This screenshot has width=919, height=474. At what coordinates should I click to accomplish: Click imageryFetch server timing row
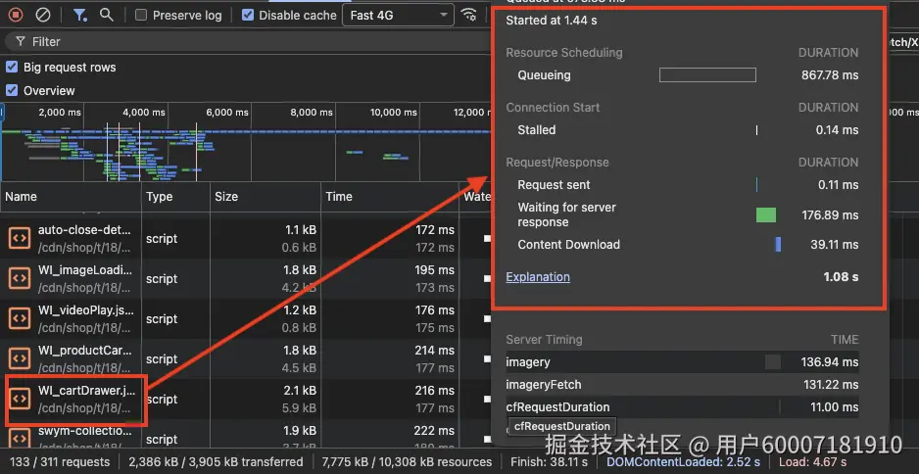tap(682, 384)
